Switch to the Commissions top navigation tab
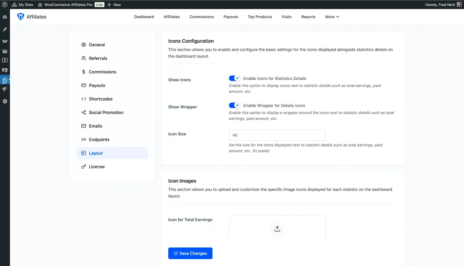 point(201,17)
